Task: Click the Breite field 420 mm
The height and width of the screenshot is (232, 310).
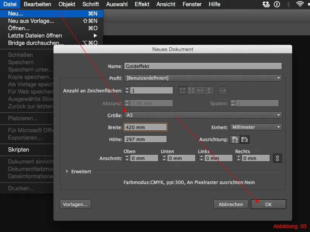Action: point(145,127)
